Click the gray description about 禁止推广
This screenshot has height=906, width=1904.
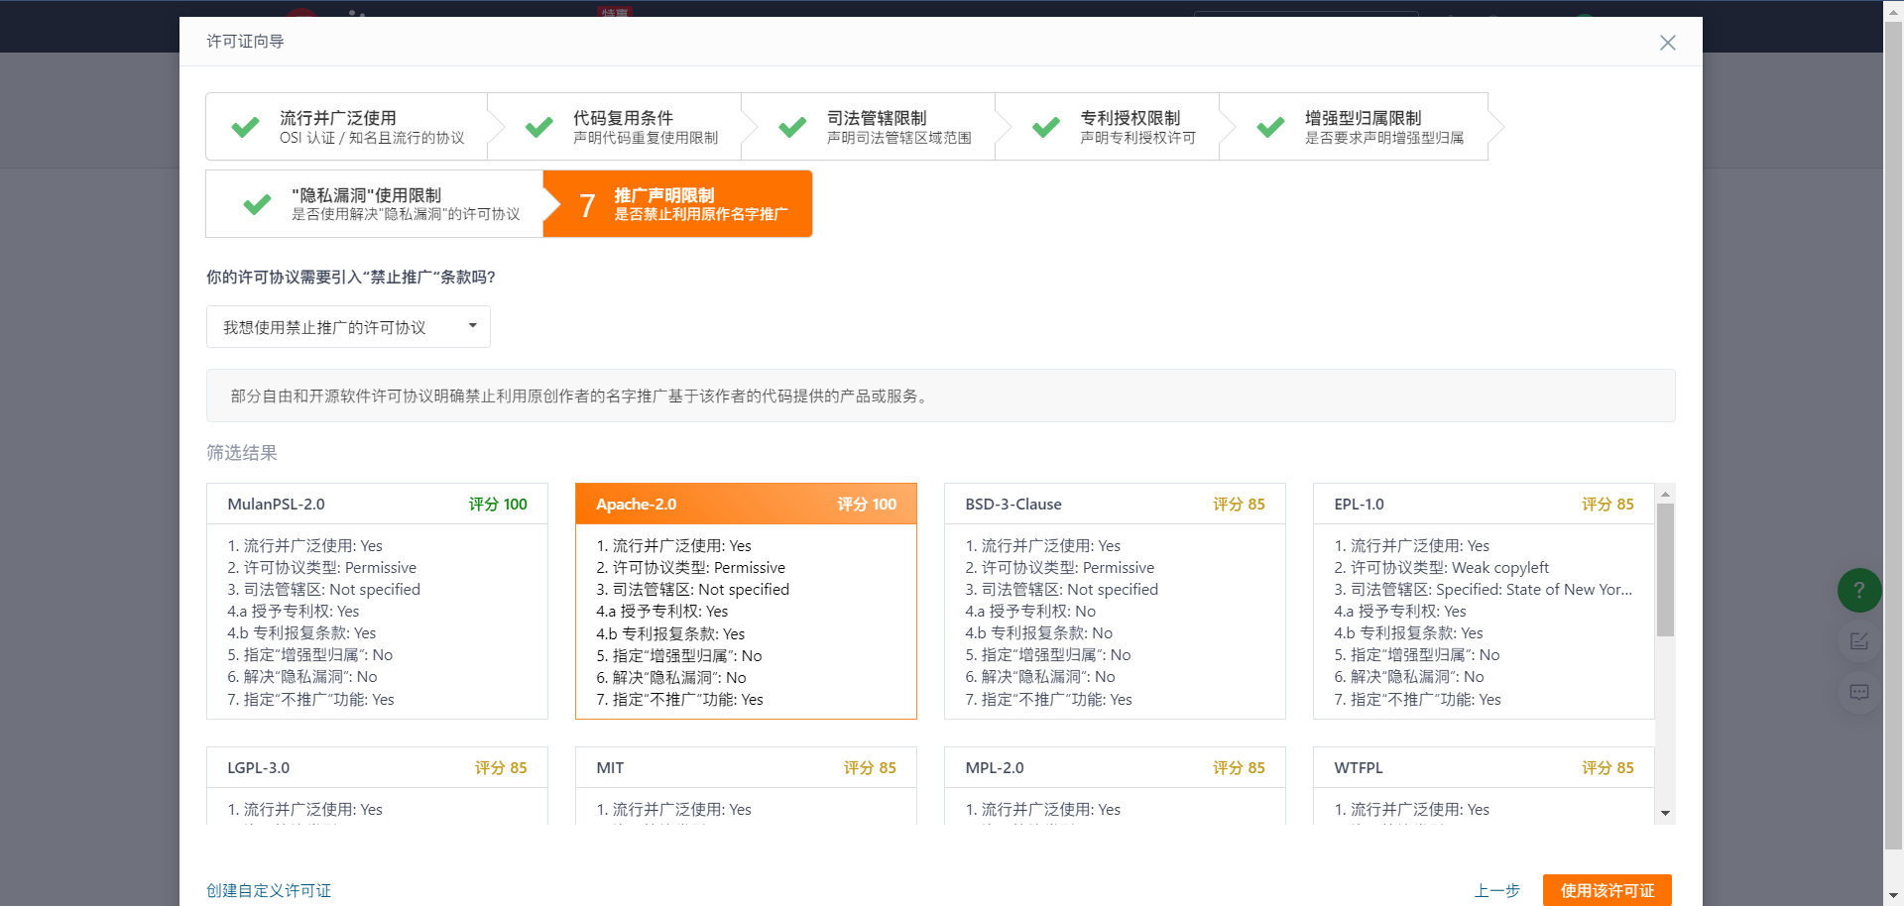[x=941, y=396]
